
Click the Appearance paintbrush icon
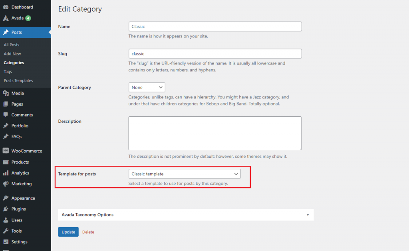[x=6, y=198]
